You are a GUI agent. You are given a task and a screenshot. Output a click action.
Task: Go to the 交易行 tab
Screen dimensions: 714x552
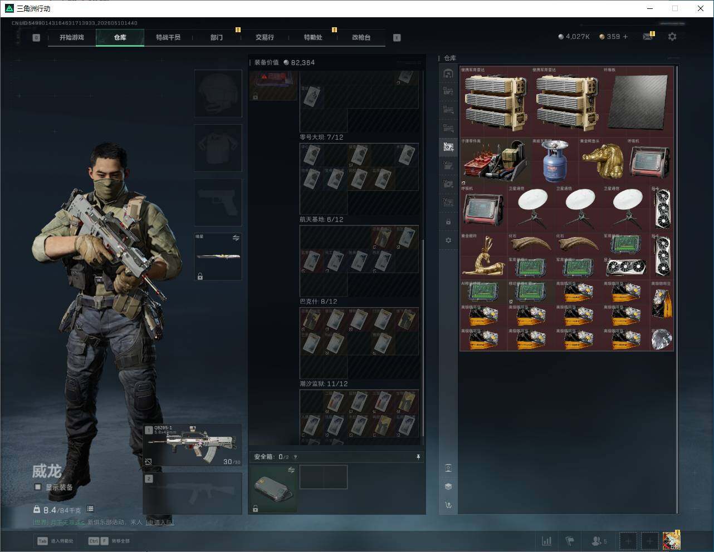(265, 37)
